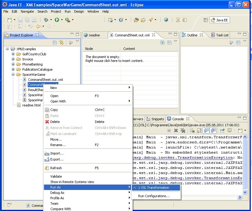Click Remove All Terminated Launches icon
The width and height of the screenshot is (252, 211).
pyautogui.click(x=183, y=130)
